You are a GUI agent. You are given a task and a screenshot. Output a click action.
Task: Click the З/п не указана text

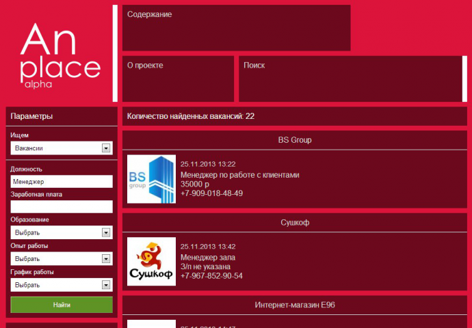coord(206,266)
